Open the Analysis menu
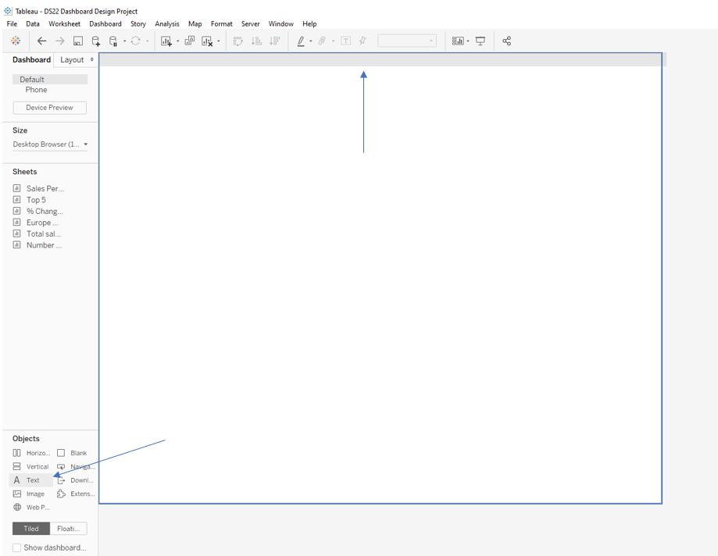Viewport: 718px width, 556px height. tap(167, 23)
